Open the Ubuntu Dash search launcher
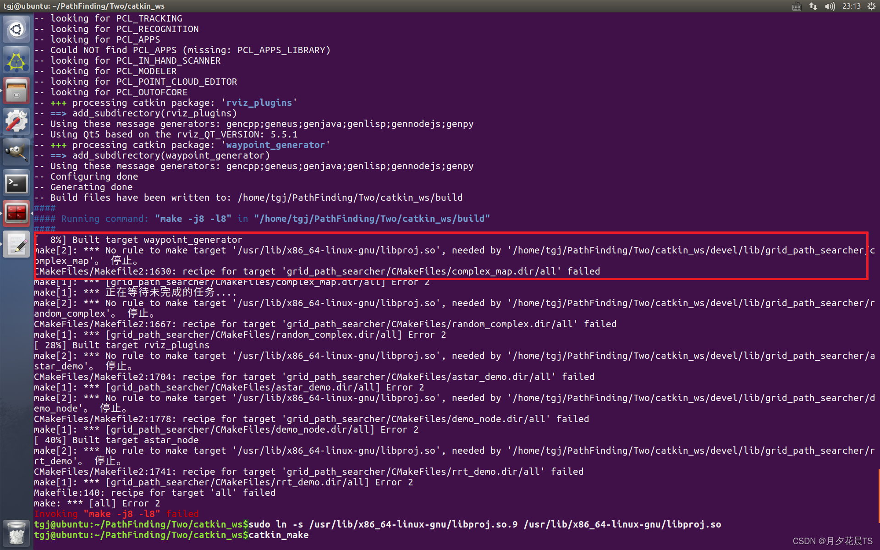880x550 pixels. click(x=16, y=29)
